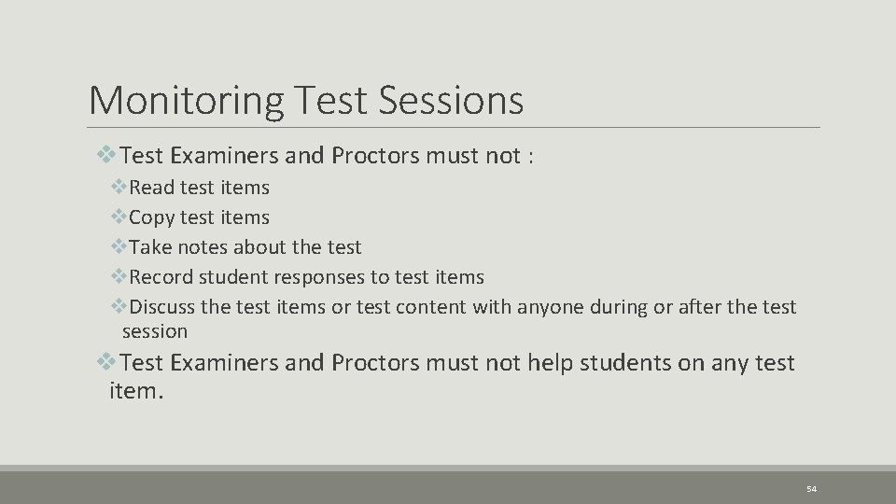The height and width of the screenshot is (504, 896).
Task: Select the 'Read test items' text line
Action: [x=200, y=188]
